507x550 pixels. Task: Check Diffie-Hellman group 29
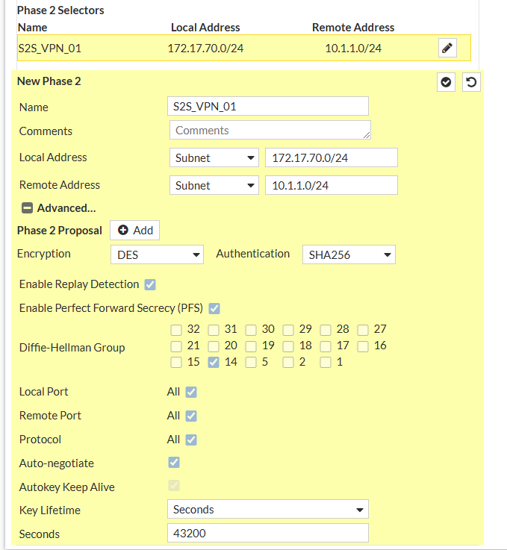[x=288, y=330]
